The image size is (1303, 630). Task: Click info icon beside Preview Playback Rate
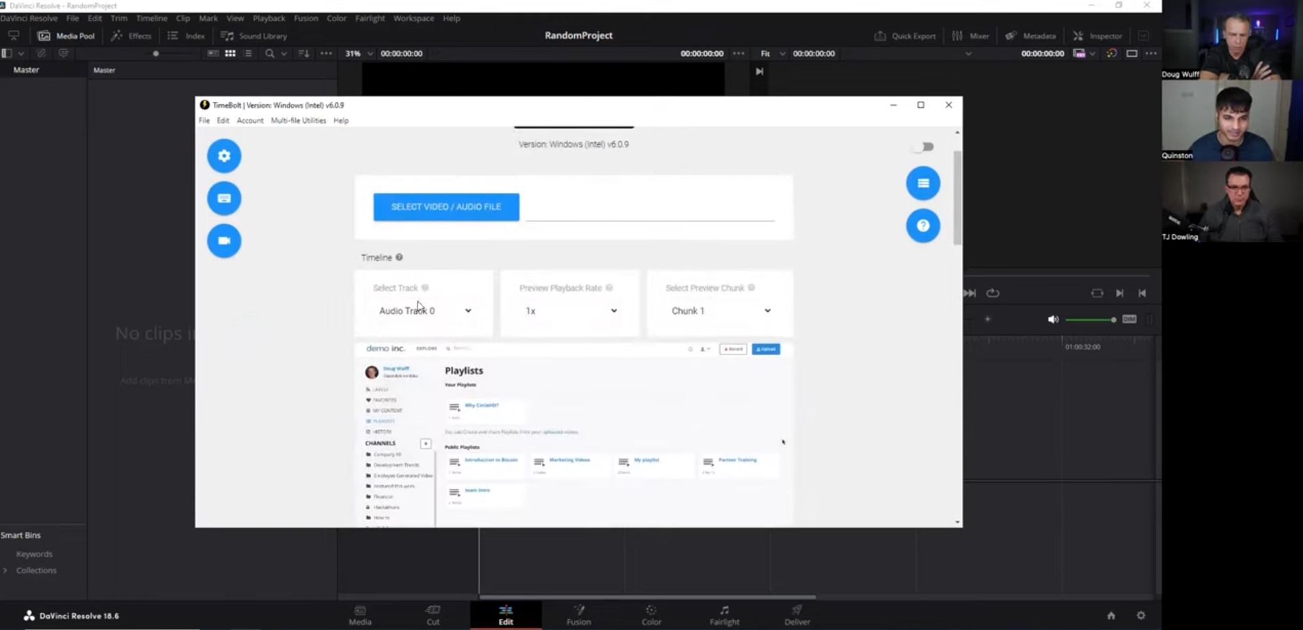tap(609, 288)
